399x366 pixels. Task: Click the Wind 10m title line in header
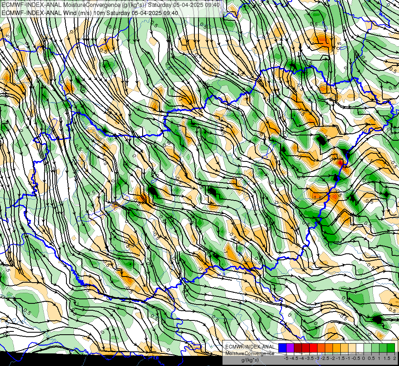(x=90, y=13)
